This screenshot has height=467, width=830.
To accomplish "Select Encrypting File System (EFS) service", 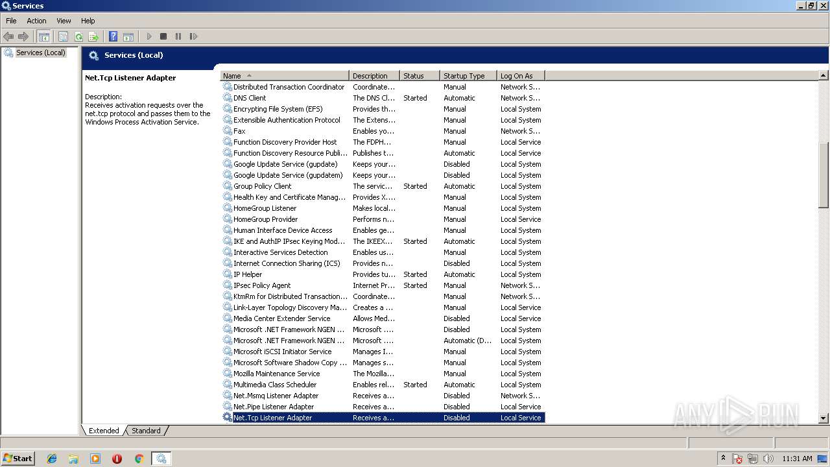I will click(383, 109).
